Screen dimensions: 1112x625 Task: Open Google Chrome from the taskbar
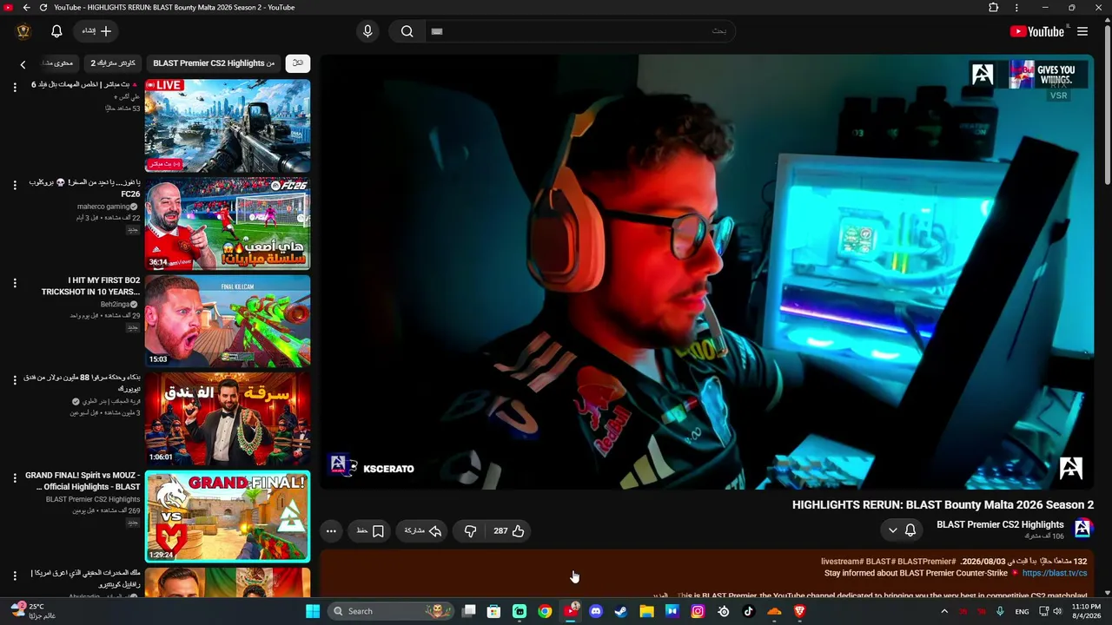(545, 611)
